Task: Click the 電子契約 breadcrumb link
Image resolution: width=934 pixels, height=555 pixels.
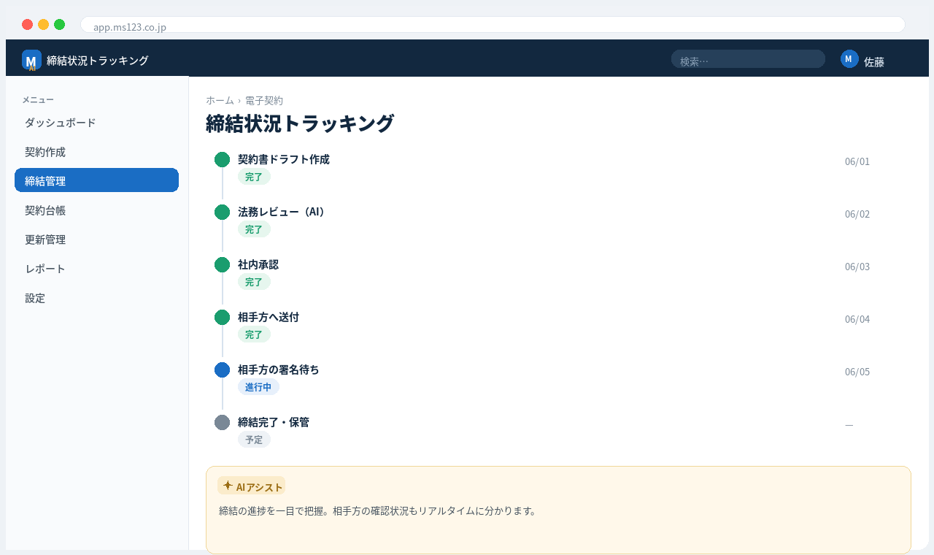Action: [x=264, y=100]
